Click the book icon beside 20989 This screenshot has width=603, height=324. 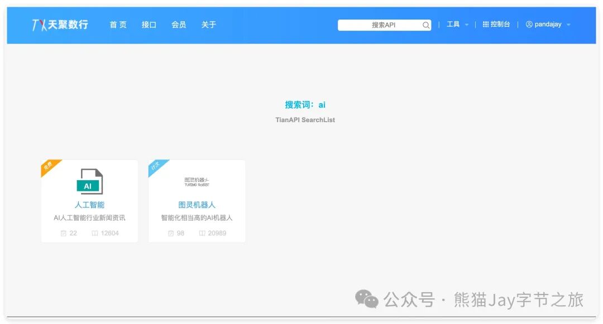click(202, 233)
